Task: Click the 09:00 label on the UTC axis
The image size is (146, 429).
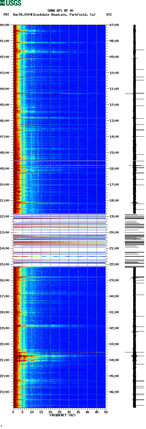Action: pos(114,57)
